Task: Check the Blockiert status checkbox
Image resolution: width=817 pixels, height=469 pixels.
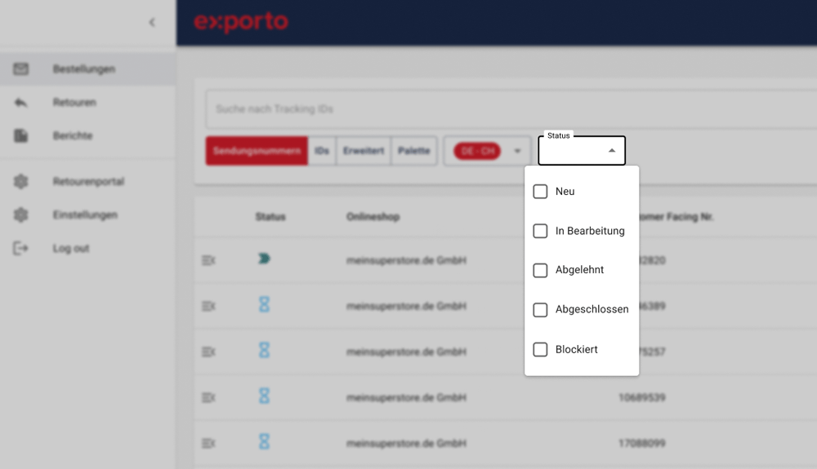Action: coord(540,349)
